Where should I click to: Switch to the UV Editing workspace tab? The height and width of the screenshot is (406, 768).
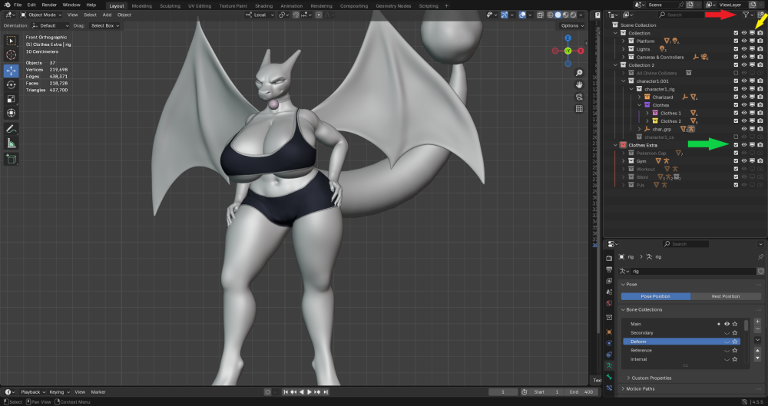pos(200,6)
